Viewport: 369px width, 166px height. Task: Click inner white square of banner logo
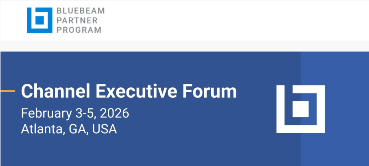click(301, 109)
